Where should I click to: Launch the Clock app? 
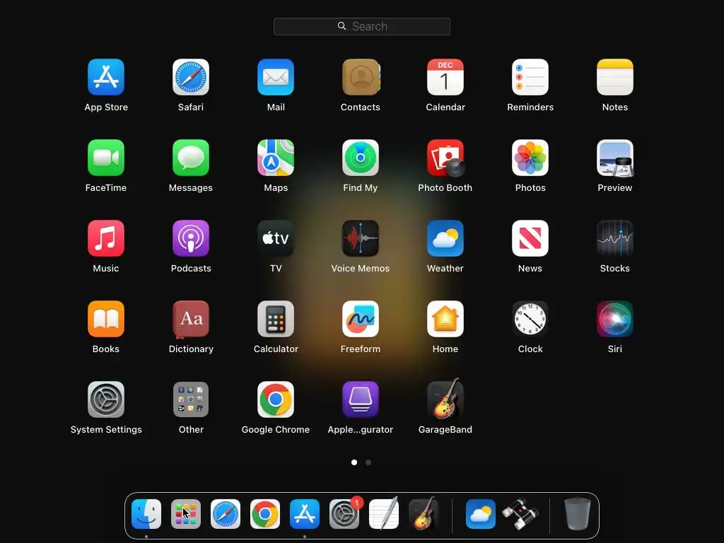[x=530, y=319]
